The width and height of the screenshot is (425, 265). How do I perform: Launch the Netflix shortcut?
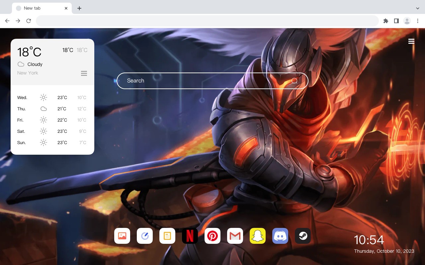pos(190,236)
